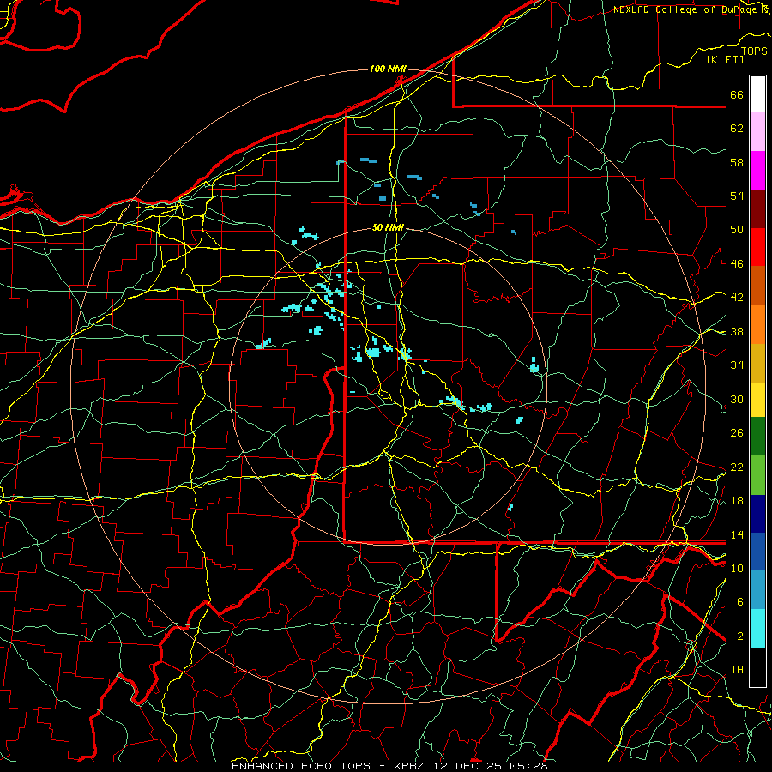Click the magenta legend swatch

click(x=757, y=171)
